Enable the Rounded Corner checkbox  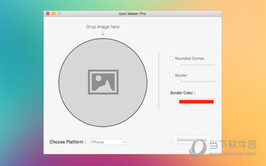tap(172, 58)
